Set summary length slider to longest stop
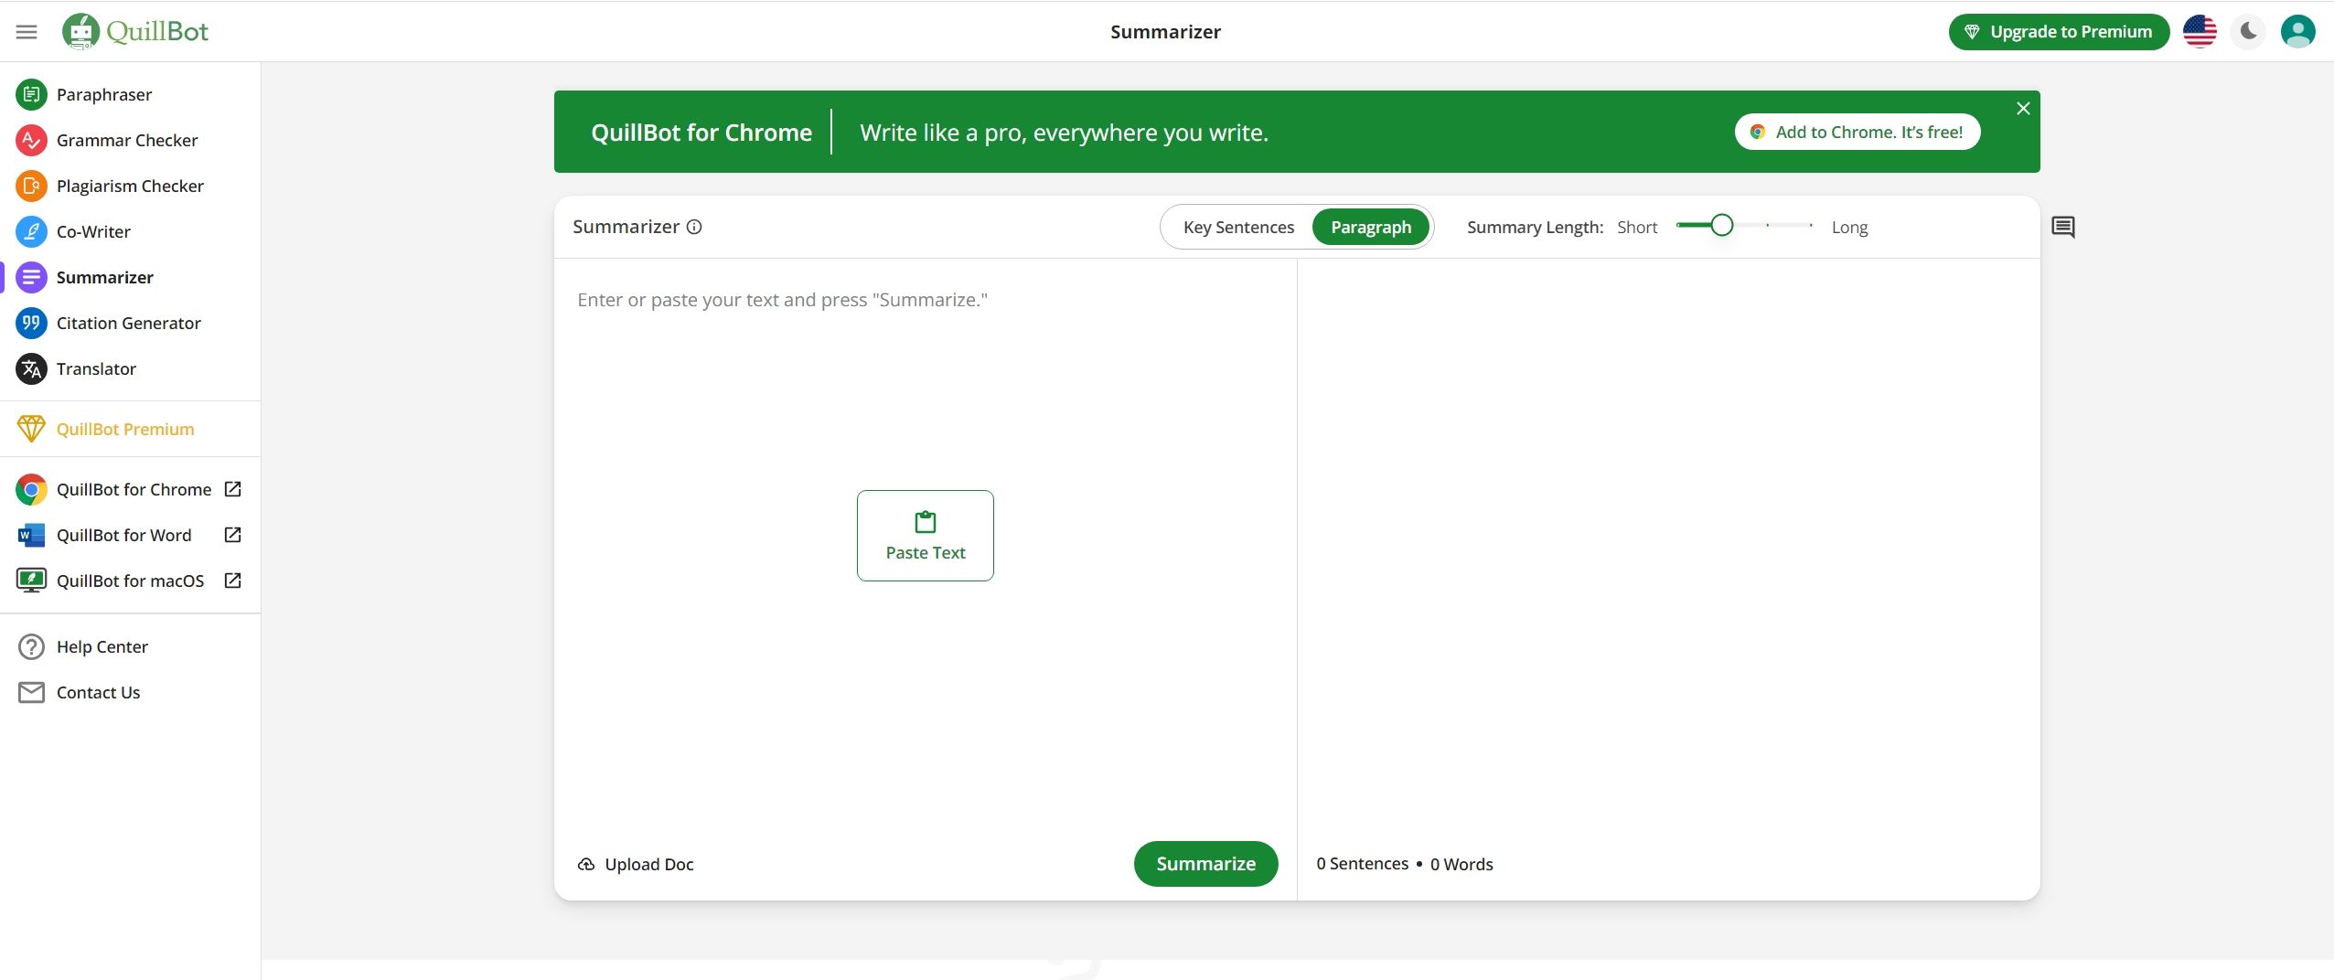The image size is (2334, 980). pos(1811,225)
